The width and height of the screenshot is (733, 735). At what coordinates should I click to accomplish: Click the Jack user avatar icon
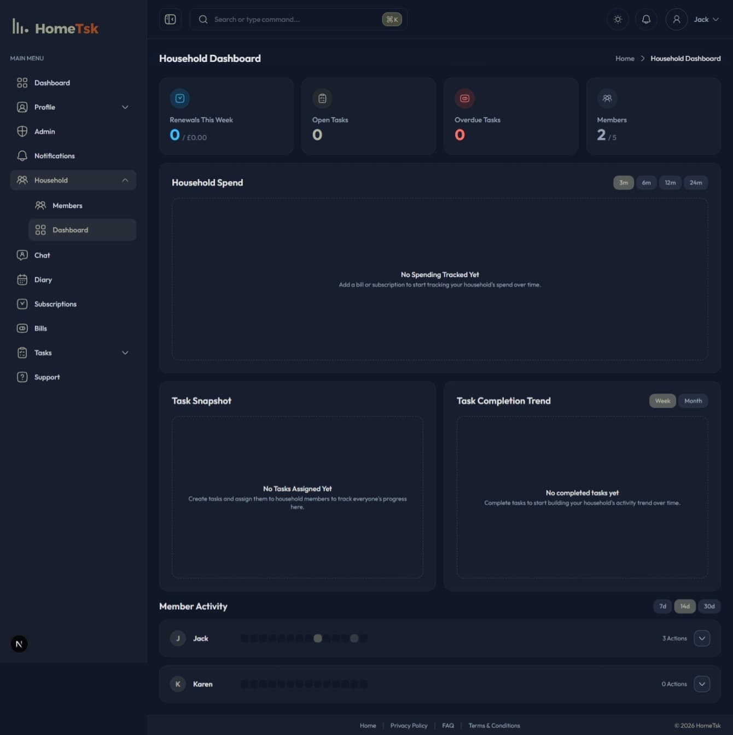pyautogui.click(x=676, y=19)
